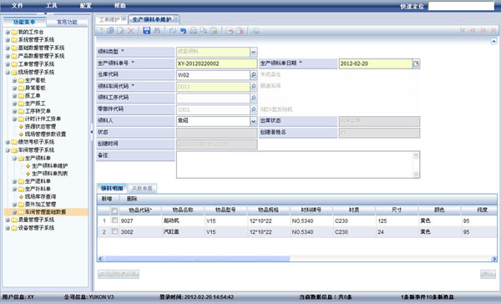The image size is (501, 304).
Task: Click the print preview magnifier icon
Action: tap(204, 31)
